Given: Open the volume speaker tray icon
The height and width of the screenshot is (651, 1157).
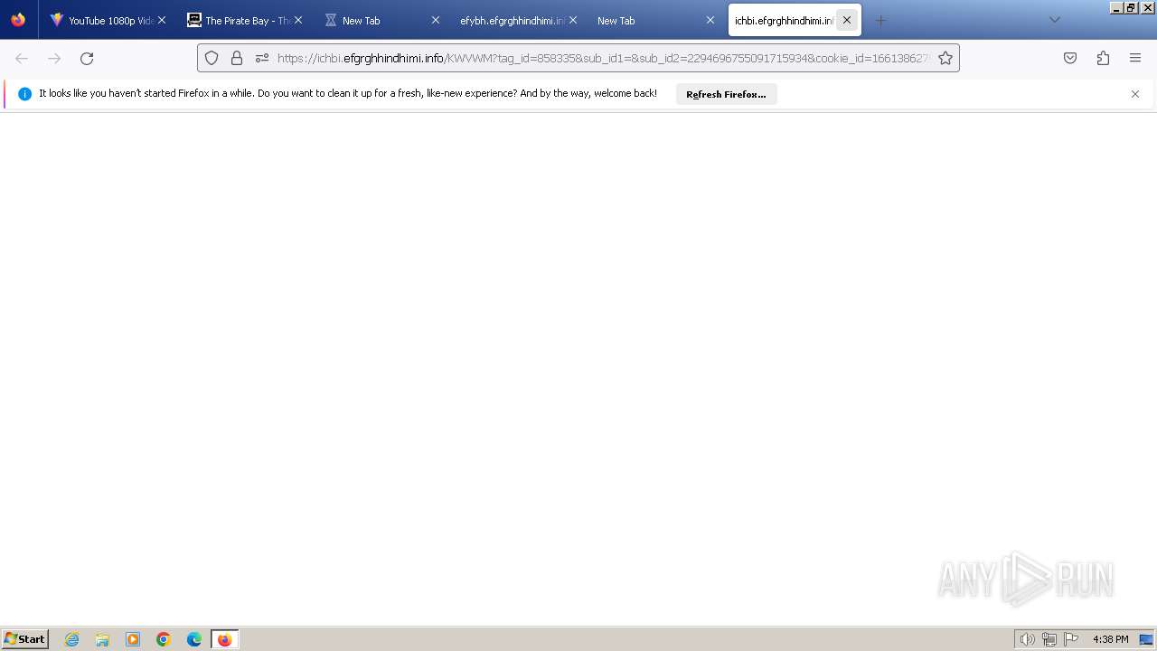Looking at the screenshot, I should (x=1027, y=639).
